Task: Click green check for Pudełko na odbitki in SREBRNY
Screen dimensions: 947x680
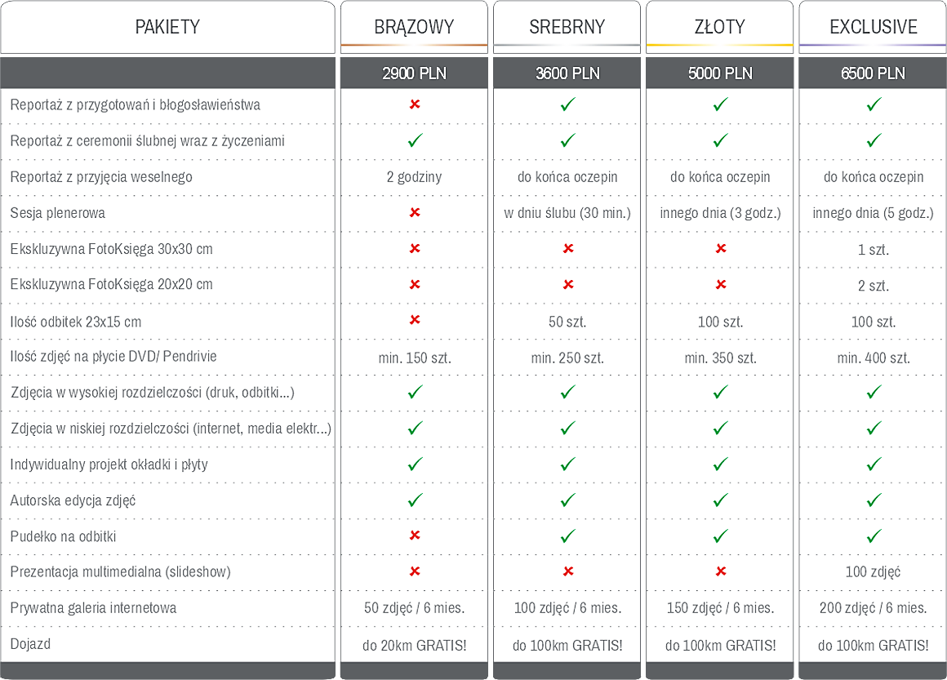Action: [x=568, y=536]
